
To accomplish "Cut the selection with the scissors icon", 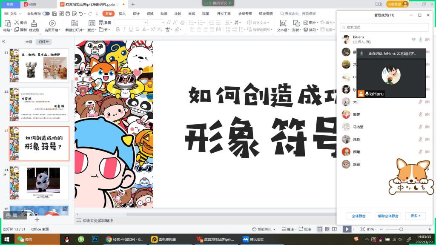I will point(17,23).
